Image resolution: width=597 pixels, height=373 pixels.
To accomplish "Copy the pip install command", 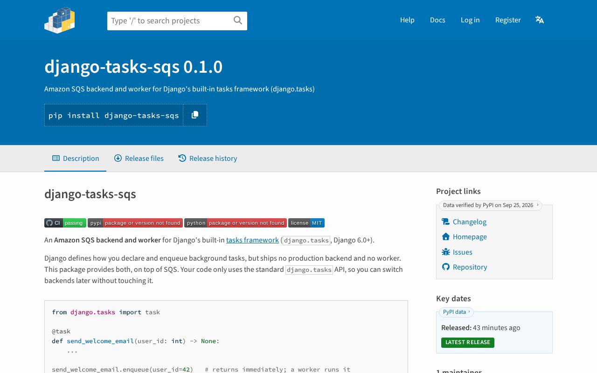I will pos(195,115).
